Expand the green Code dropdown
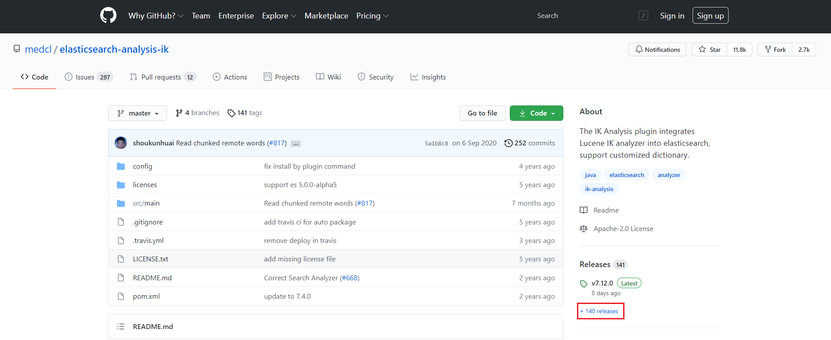Viewport: 831px width, 340px height. coord(536,113)
